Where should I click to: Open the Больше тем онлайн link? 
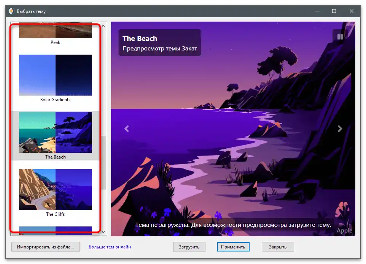pos(110,247)
